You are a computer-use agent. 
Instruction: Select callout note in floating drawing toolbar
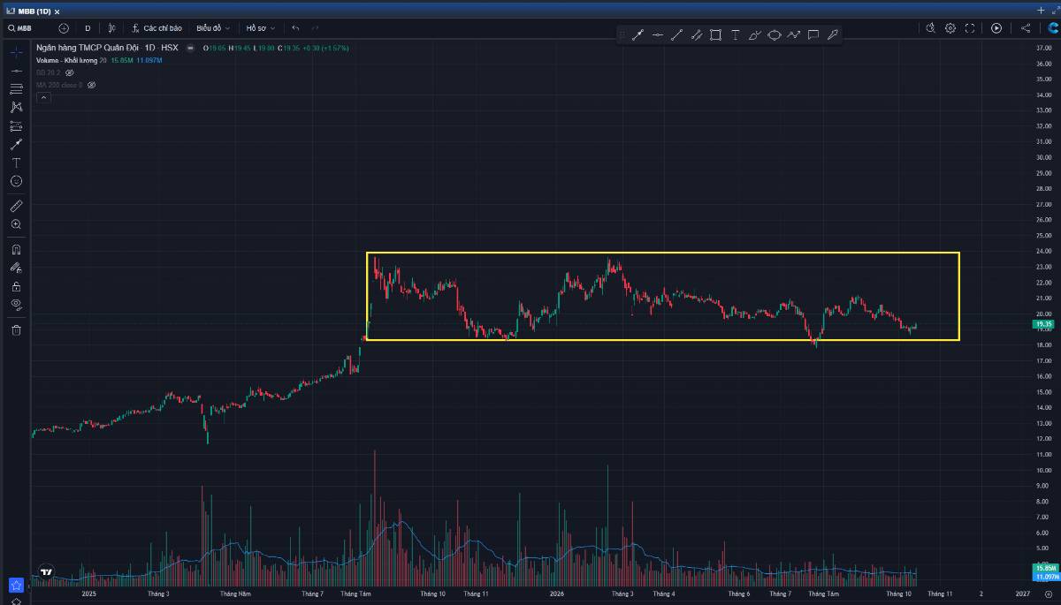813,34
